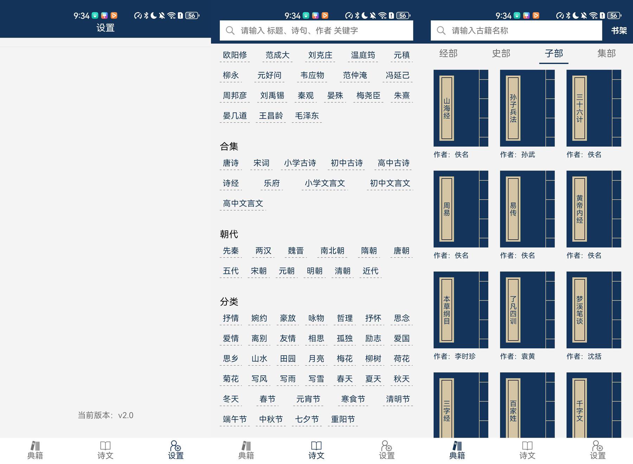Focus poetry keyword search field
633x464 pixels.
pyautogui.click(x=316, y=31)
